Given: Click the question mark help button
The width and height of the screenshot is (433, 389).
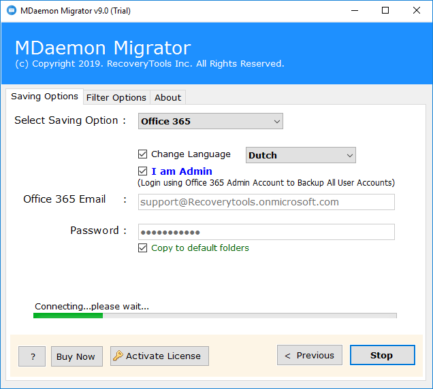Looking at the screenshot, I should (x=32, y=356).
